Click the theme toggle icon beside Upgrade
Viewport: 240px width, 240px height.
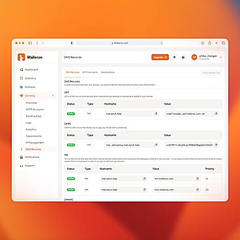pyautogui.click(x=174, y=57)
